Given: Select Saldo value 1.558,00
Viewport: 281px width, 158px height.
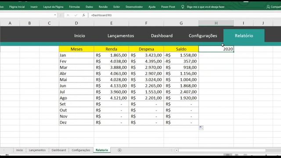Looking at the screenshot, I should 181,55.
